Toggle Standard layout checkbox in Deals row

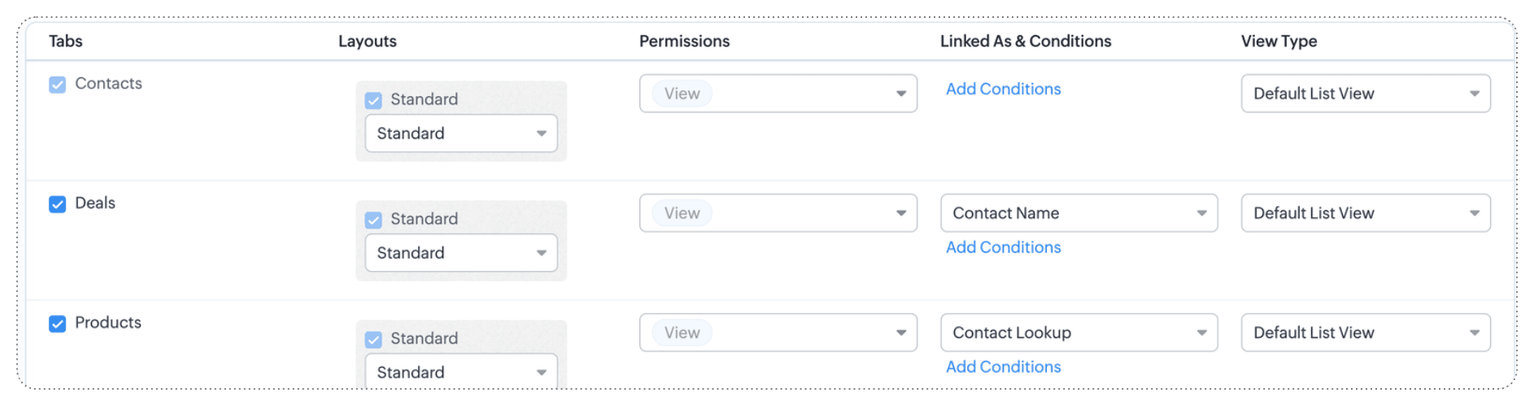tap(373, 220)
